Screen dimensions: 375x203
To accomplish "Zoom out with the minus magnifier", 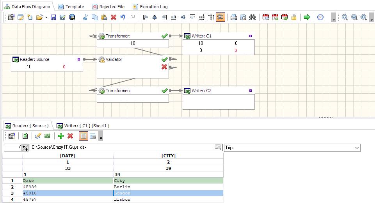I will (x=354, y=17).
